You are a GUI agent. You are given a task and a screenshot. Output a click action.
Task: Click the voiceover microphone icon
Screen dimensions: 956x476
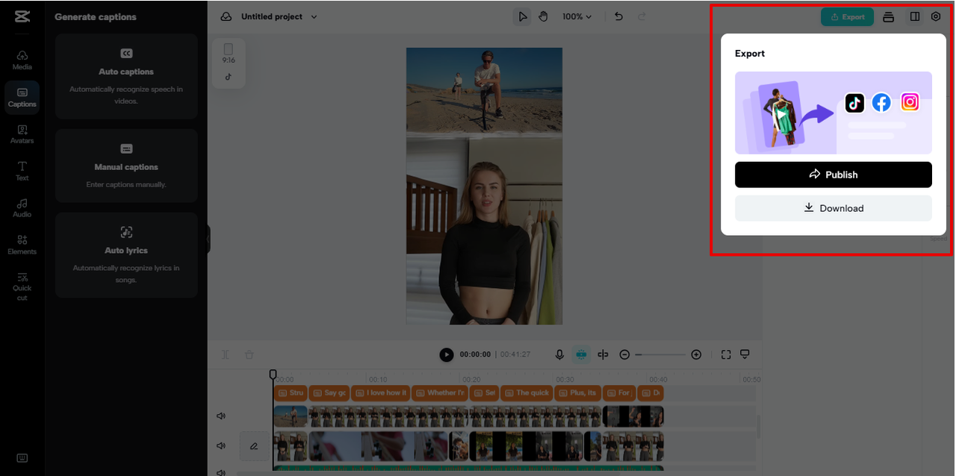(x=559, y=354)
